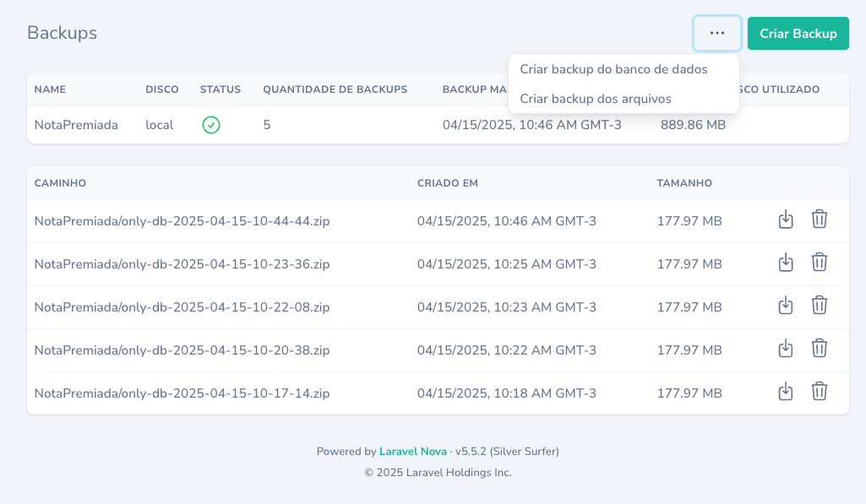Click the green healthy status checkmark
The image size is (866, 504).
coord(211,125)
